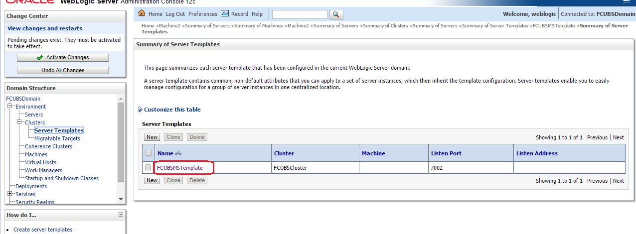This screenshot has height=234, width=636.
Task: Open Create server templates help link
Action: pyautogui.click(x=43, y=230)
